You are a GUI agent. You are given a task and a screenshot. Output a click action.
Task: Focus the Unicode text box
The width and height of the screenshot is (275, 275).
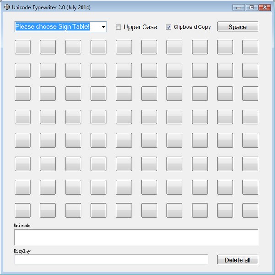[x=137, y=237]
